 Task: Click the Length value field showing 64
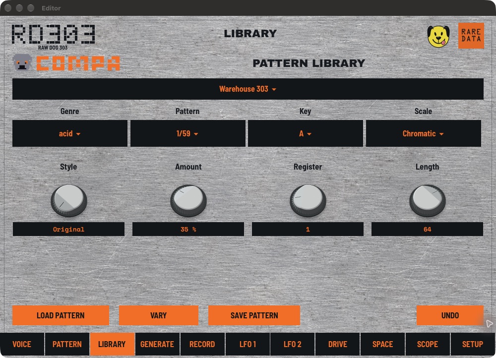428,229
